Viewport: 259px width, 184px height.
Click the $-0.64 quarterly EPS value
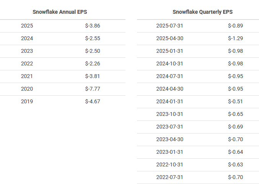236,152
